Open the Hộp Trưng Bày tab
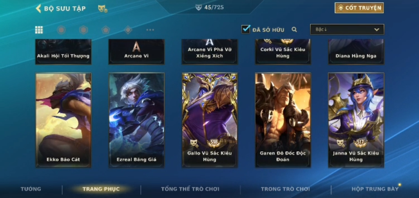 coord(375,189)
